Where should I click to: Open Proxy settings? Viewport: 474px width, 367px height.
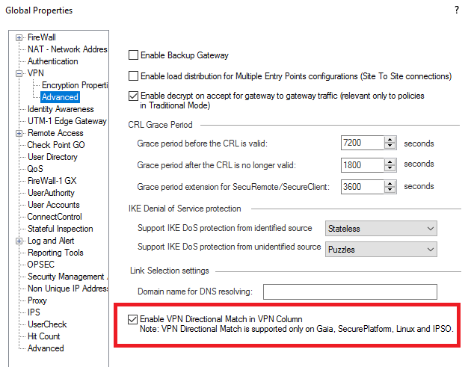click(37, 300)
